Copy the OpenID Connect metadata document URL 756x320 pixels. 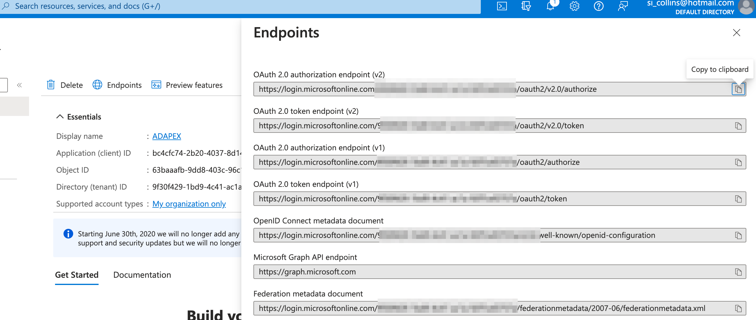(x=738, y=235)
